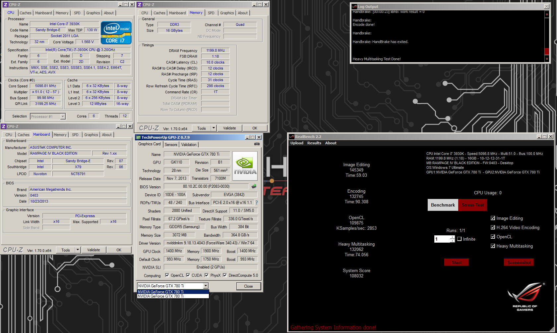Open the Results menu in RealBench
The width and height of the screenshot is (557, 333).
click(x=314, y=143)
